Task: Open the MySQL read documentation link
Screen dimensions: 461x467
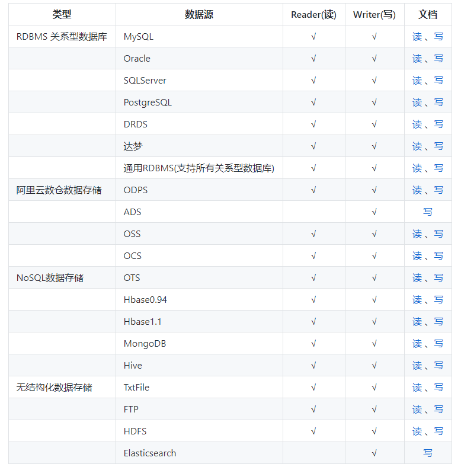Action: point(417,37)
